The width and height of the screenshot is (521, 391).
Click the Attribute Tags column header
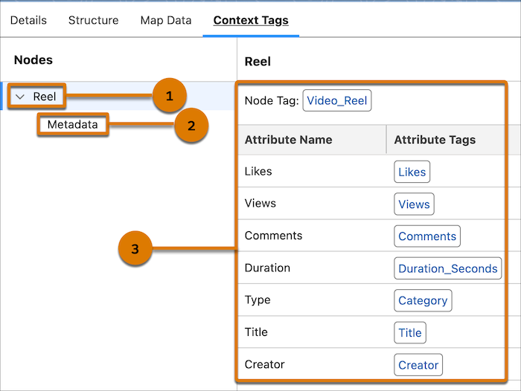pos(435,140)
